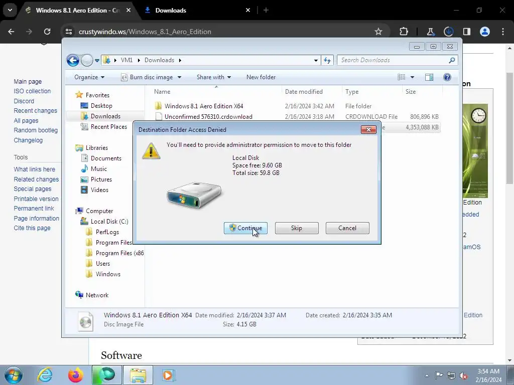The height and width of the screenshot is (385, 514).
Task: Reload the browser page
Action: pos(47,32)
